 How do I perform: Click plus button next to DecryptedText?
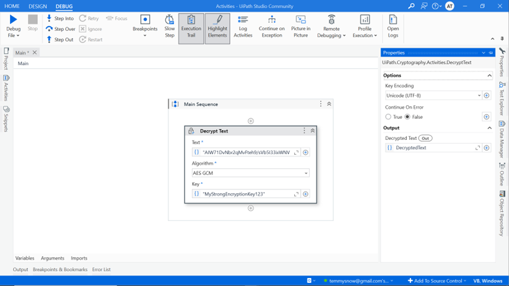pos(486,148)
